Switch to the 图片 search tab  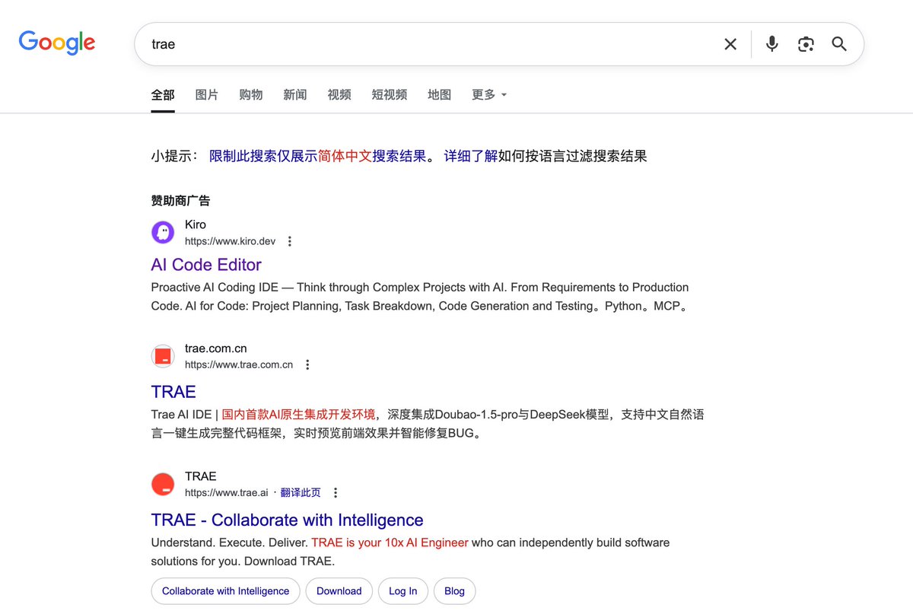(x=207, y=94)
